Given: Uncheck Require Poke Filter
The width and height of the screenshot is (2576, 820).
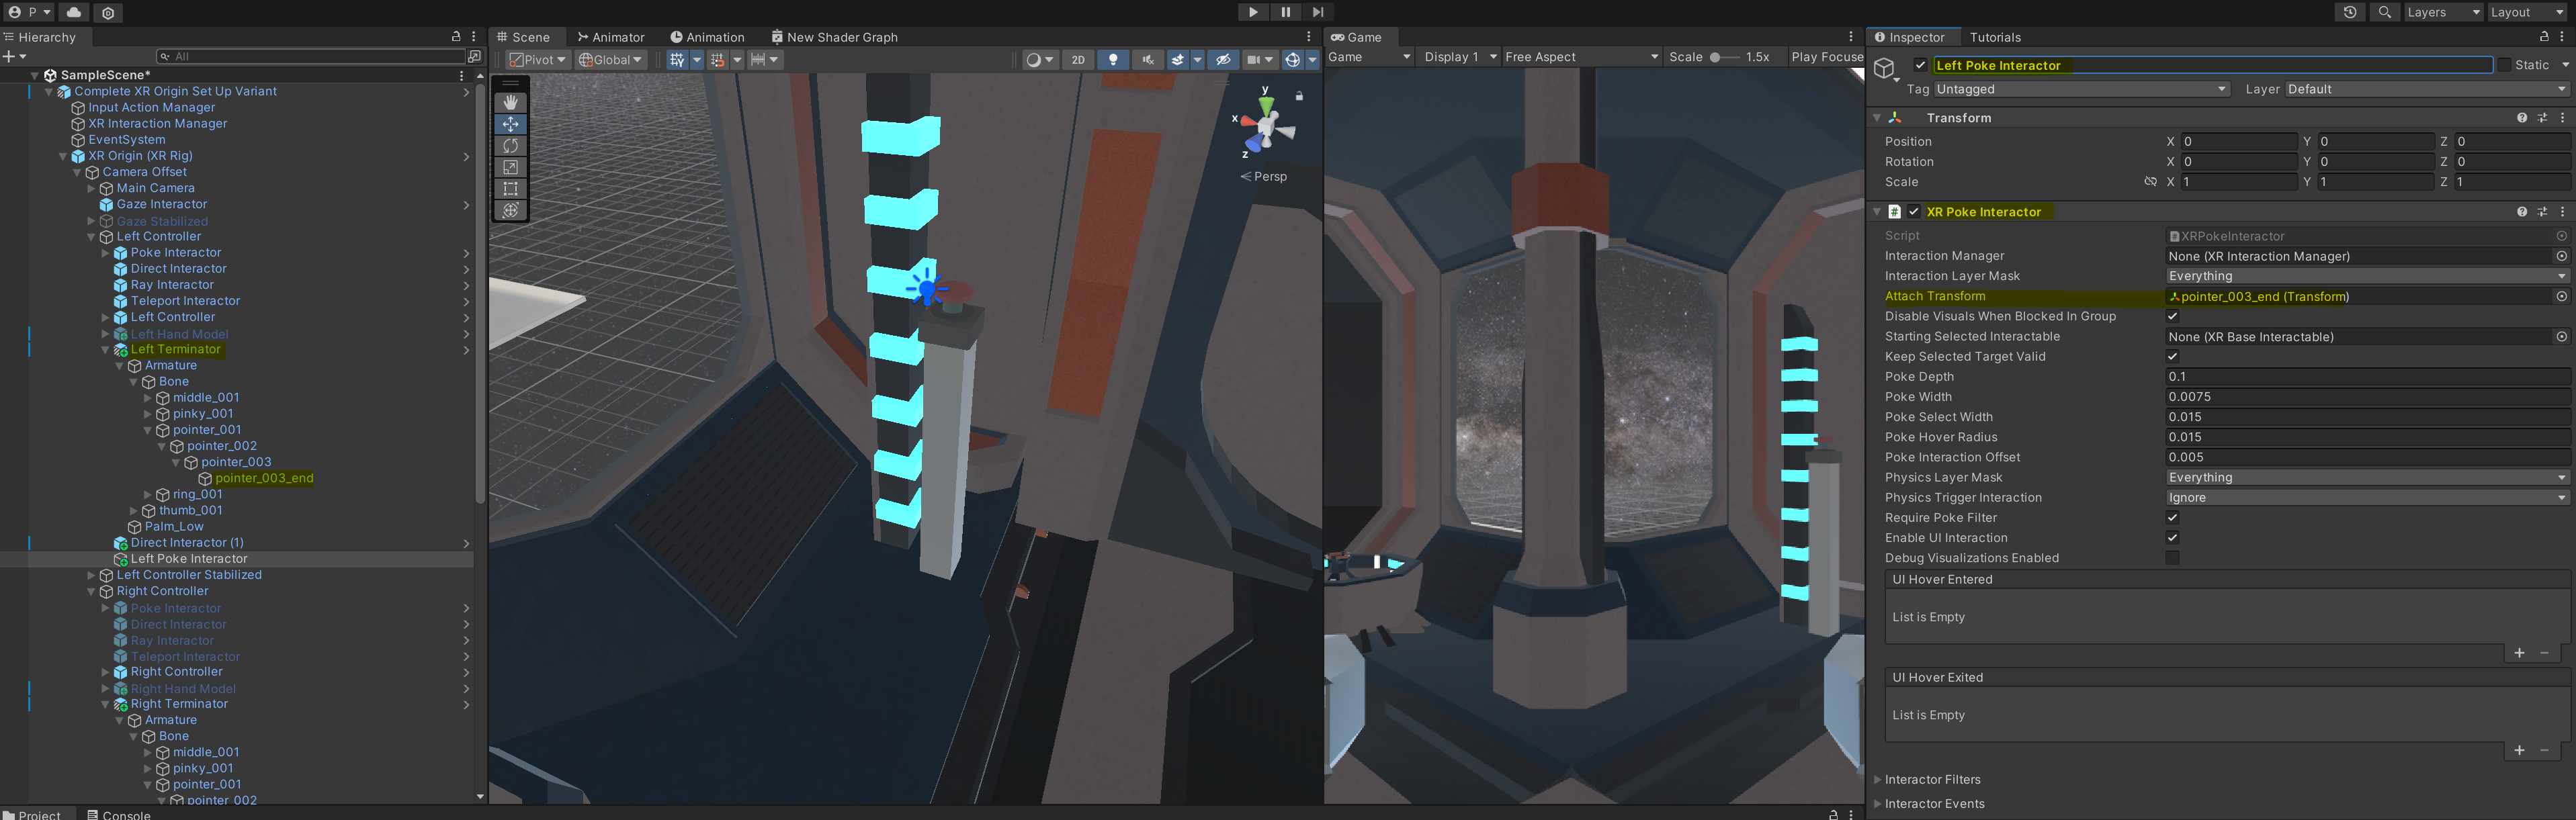Looking at the screenshot, I should [x=2172, y=518].
